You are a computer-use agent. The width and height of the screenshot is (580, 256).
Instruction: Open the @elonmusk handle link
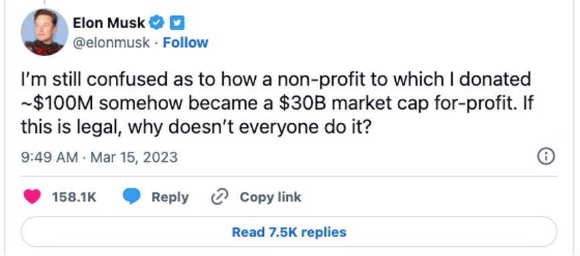coord(111,43)
